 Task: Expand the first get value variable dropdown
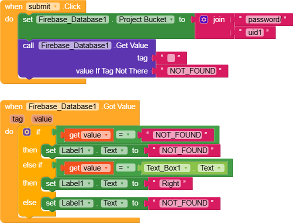pyautogui.click(x=106, y=135)
